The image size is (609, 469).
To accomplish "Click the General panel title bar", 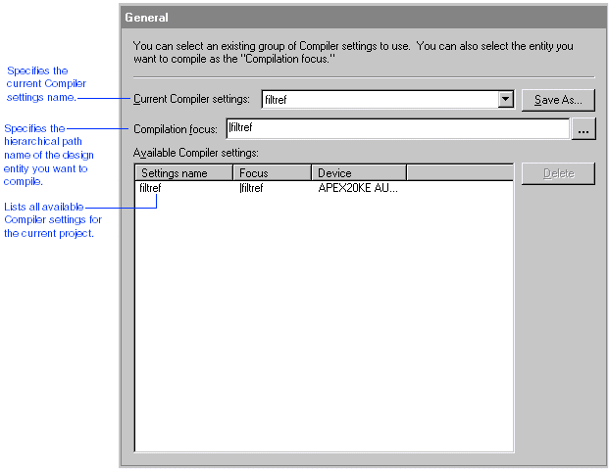I will tap(361, 18).
